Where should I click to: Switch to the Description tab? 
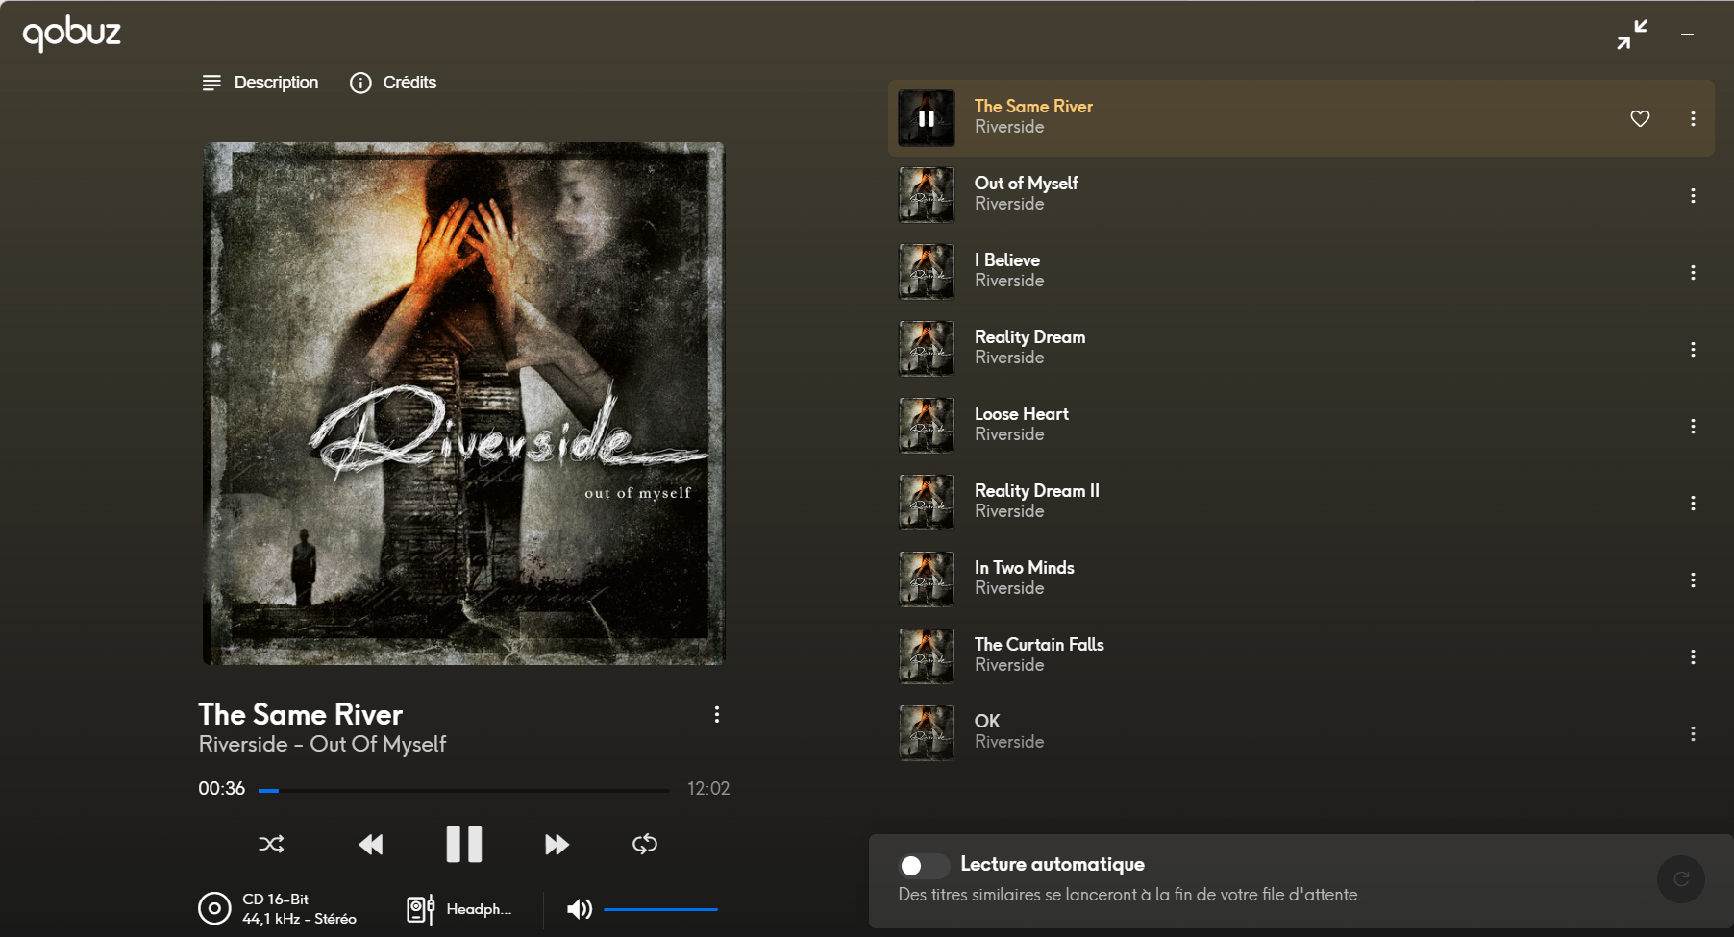[260, 83]
